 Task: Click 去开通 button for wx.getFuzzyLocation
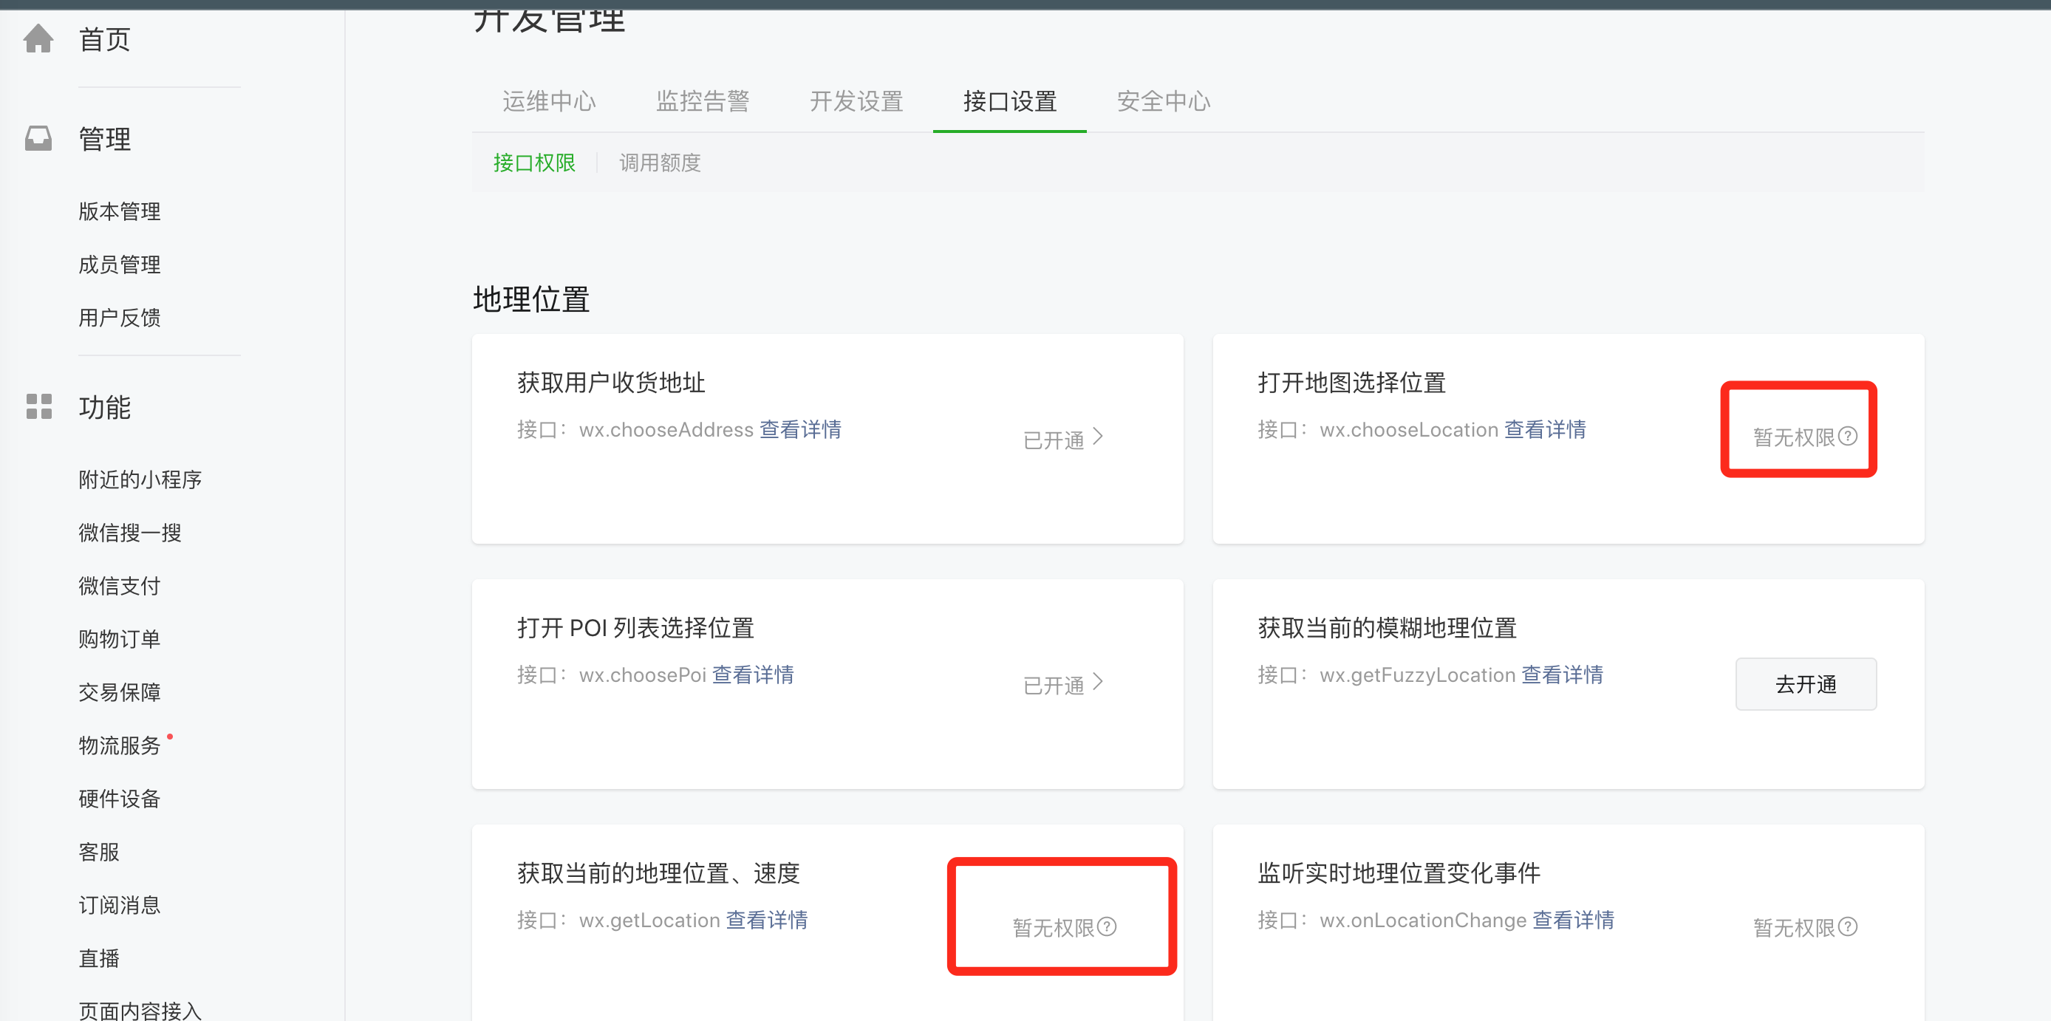[1805, 684]
